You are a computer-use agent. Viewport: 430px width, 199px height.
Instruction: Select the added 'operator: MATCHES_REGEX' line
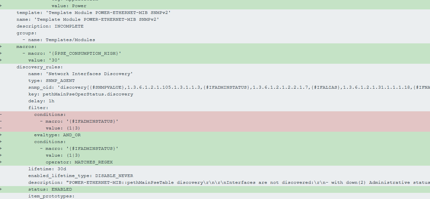(79, 162)
